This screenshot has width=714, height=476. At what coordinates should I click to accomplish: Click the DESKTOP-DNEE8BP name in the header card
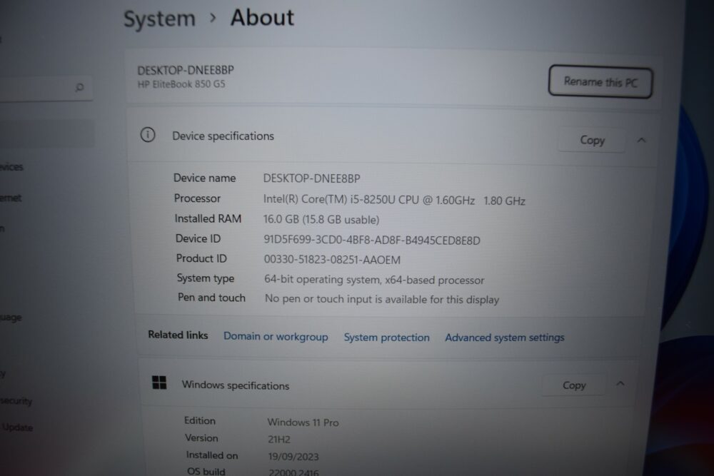pyautogui.click(x=186, y=71)
